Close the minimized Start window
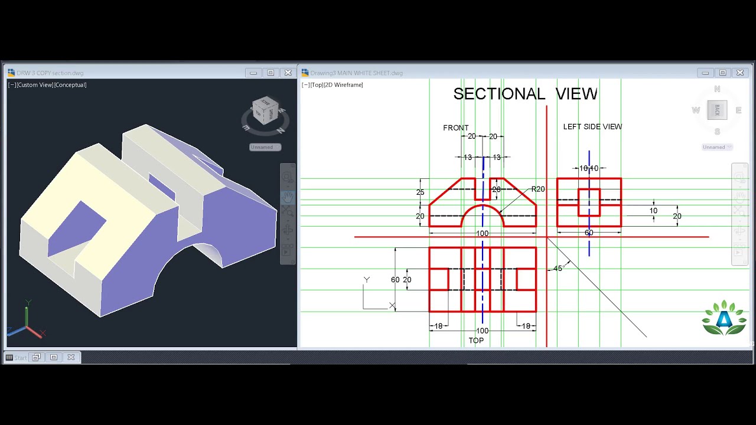 [x=71, y=357]
